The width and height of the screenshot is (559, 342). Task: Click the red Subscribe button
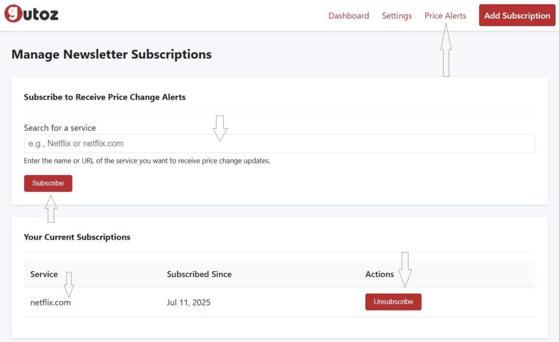pos(48,184)
